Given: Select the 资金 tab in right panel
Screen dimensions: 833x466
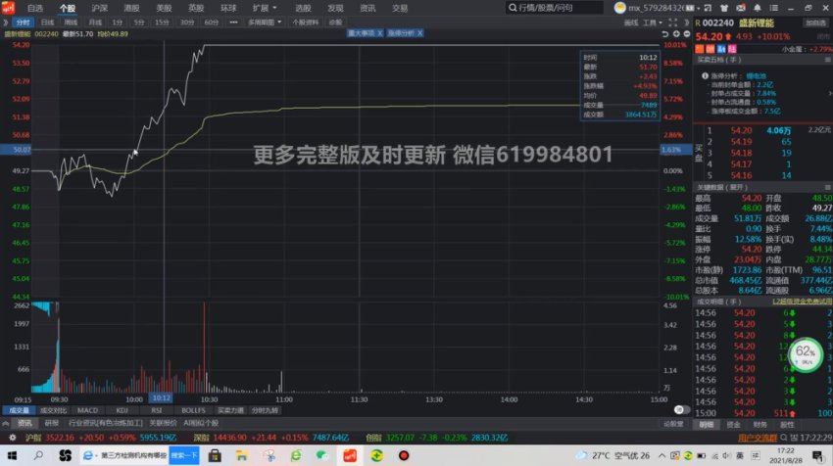Looking at the screenshot, I should click(733, 425).
